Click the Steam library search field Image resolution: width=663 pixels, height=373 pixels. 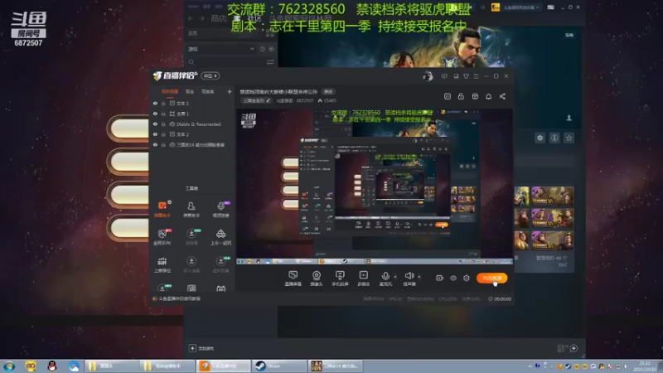[x=225, y=61]
